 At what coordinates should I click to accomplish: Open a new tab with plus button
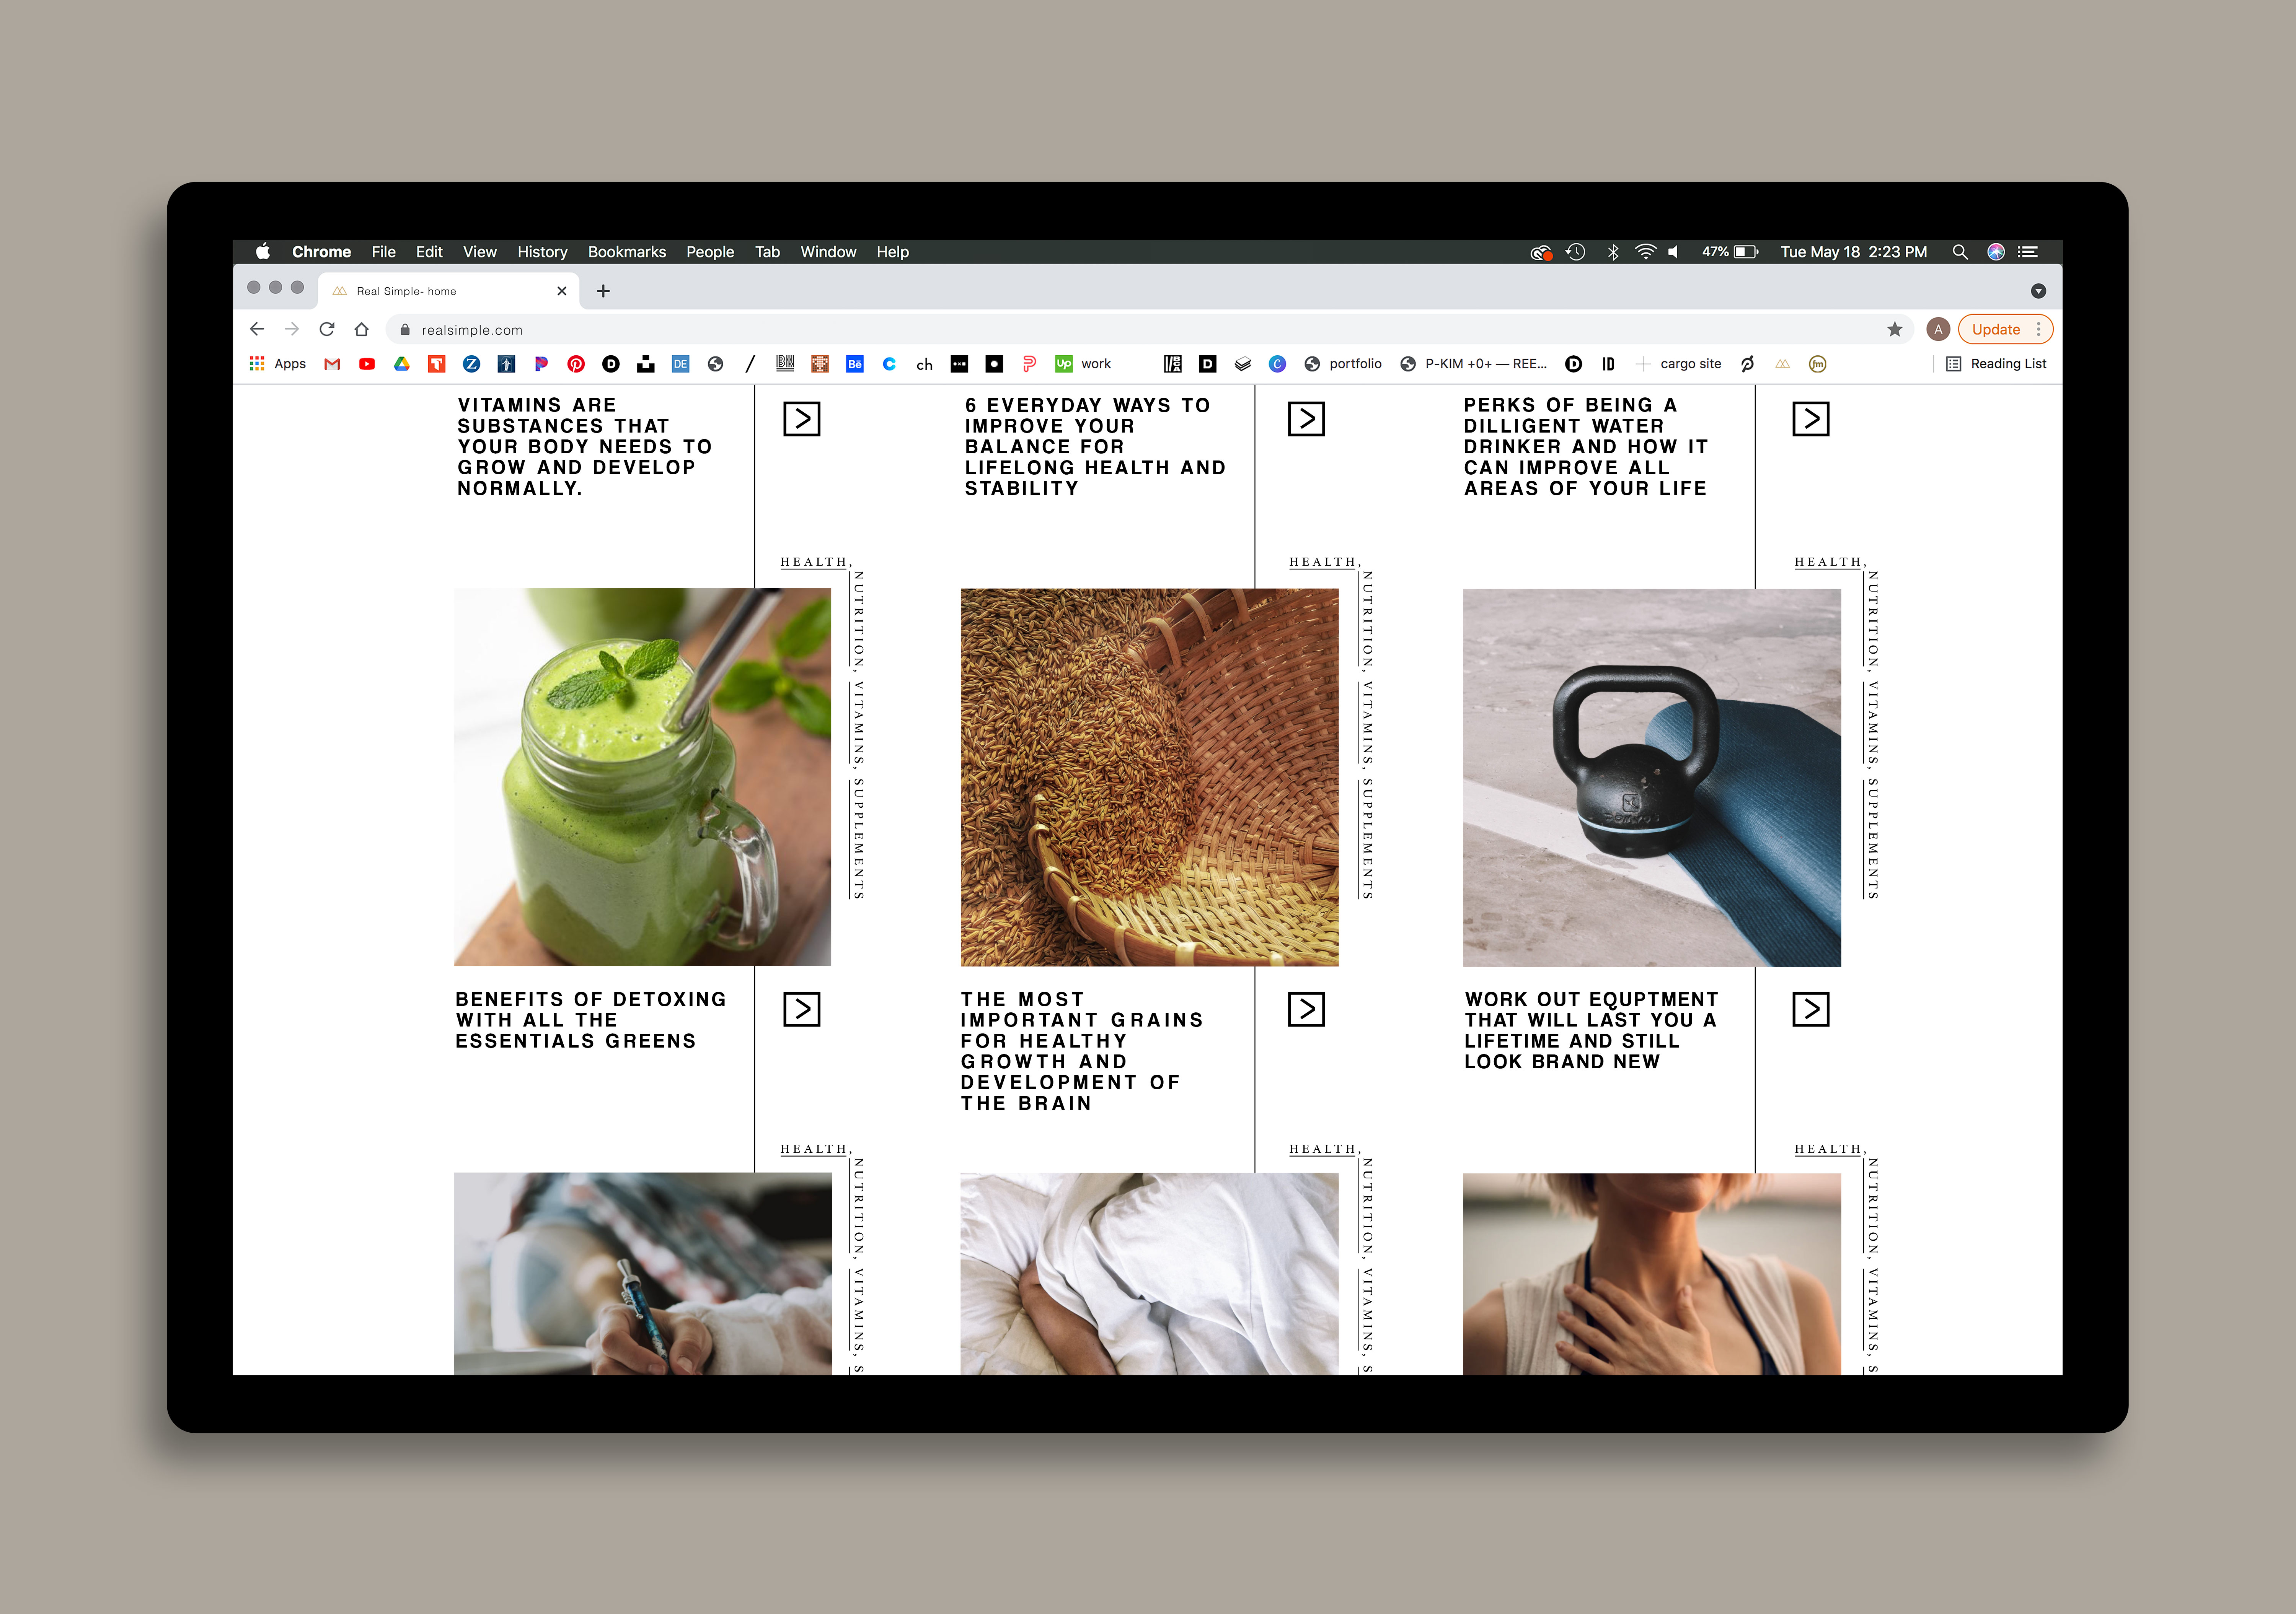603,291
